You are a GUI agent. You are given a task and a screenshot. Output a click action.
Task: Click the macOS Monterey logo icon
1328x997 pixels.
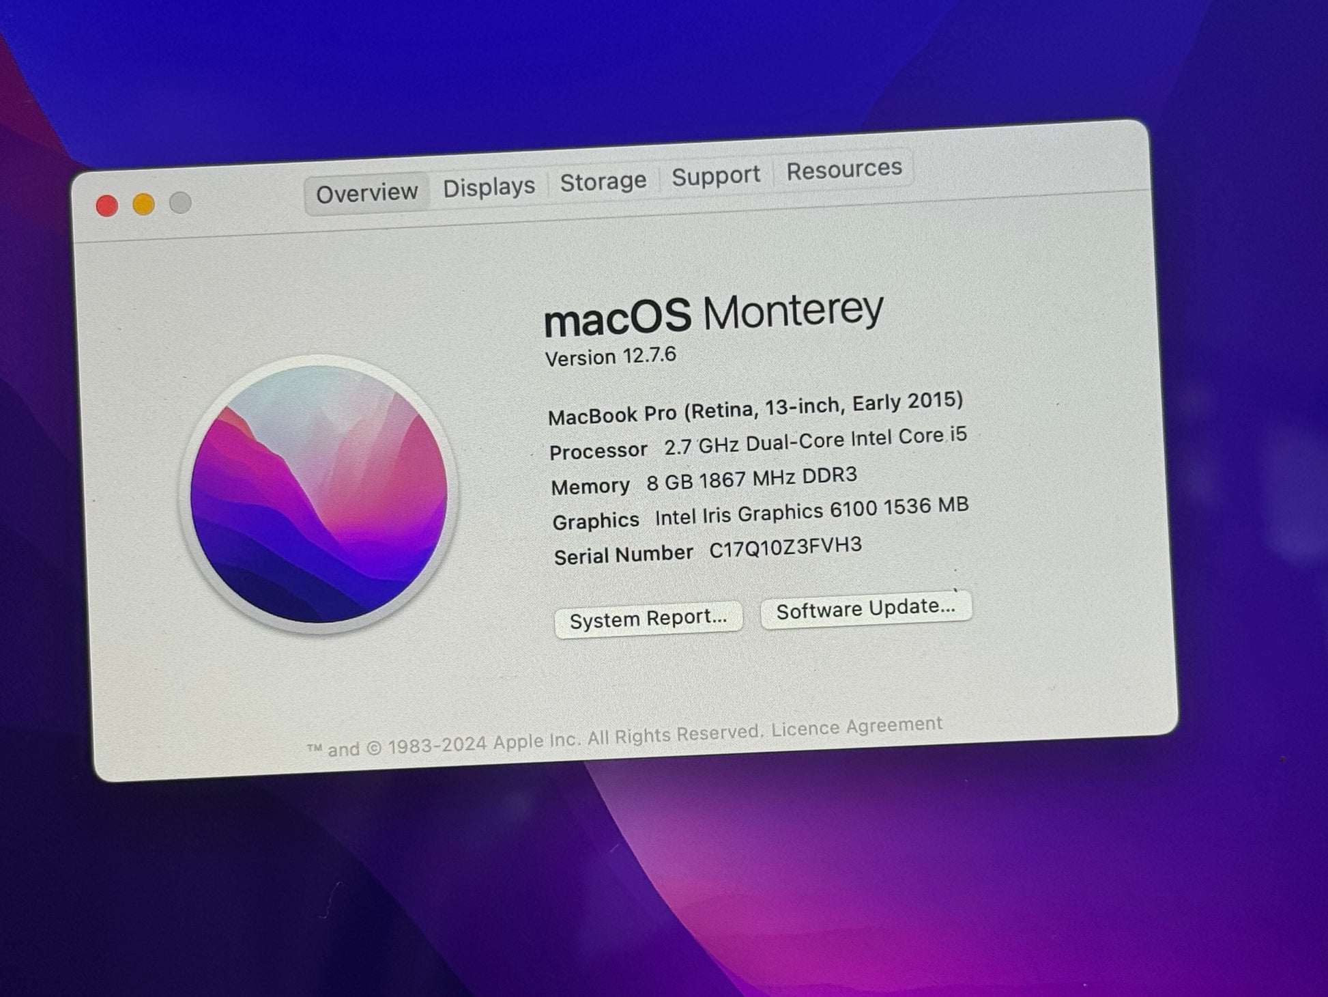click(x=319, y=494)
